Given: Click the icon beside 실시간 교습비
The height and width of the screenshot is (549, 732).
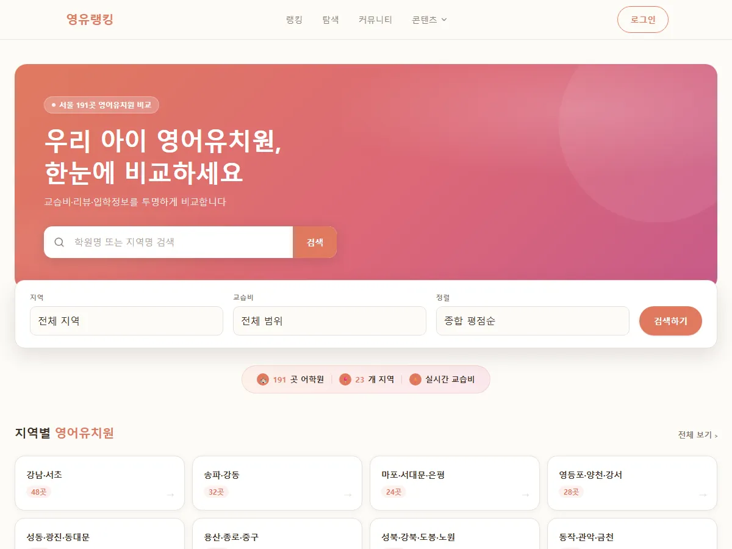Looking at the screenshot, I should [x=416, y=379].
